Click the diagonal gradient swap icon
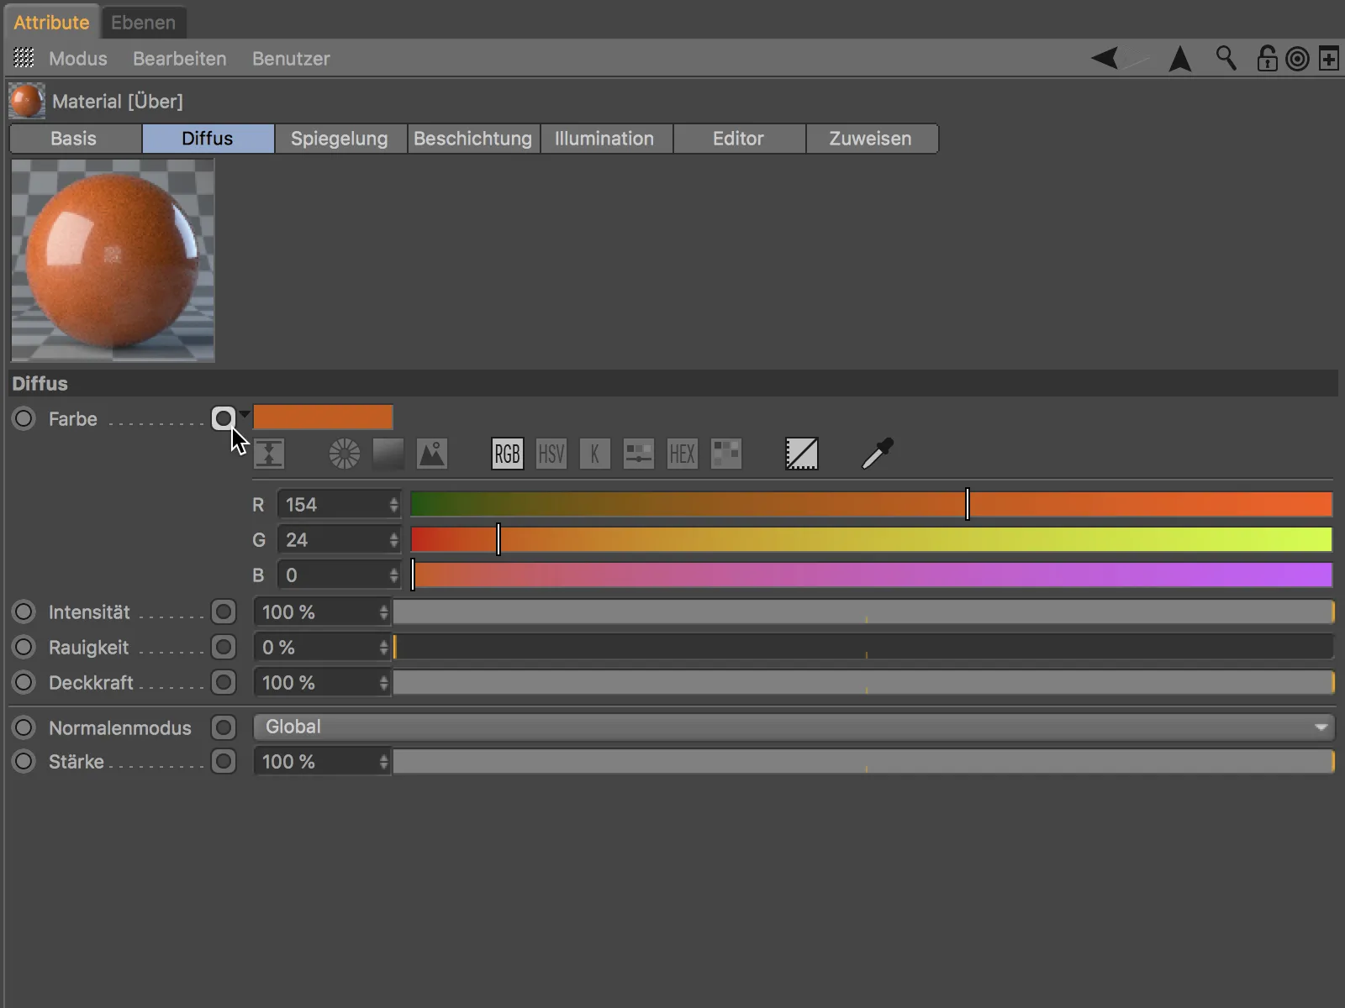 (x=801, y=454)
